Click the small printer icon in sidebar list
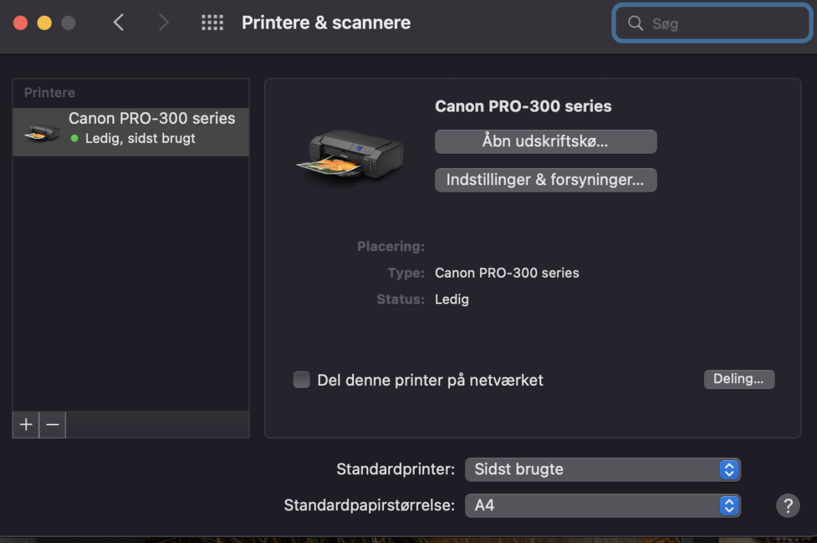817x543 pixels. (x=42, y=131)
